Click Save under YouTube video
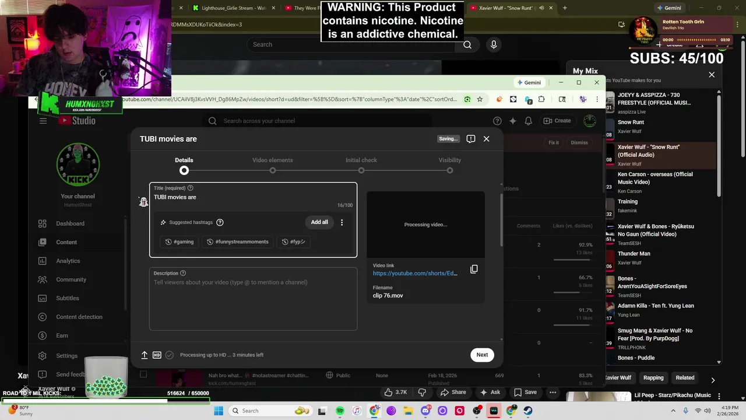The height and width of the screenshot is (420, 746). point(525,392)
